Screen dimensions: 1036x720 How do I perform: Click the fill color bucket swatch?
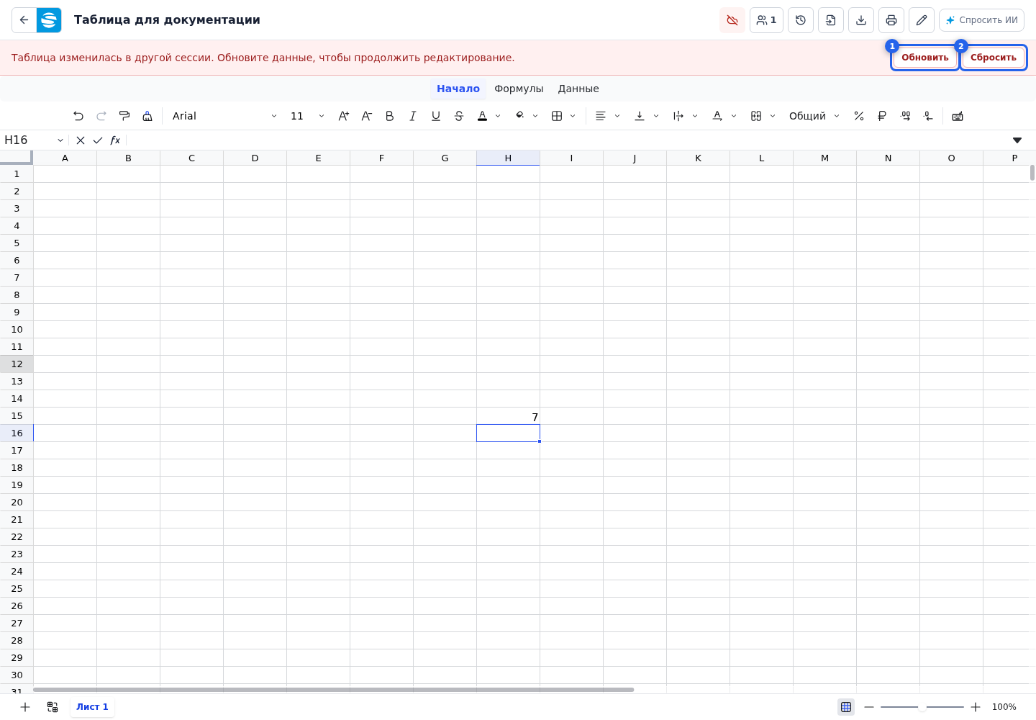(x=519, y=116)
